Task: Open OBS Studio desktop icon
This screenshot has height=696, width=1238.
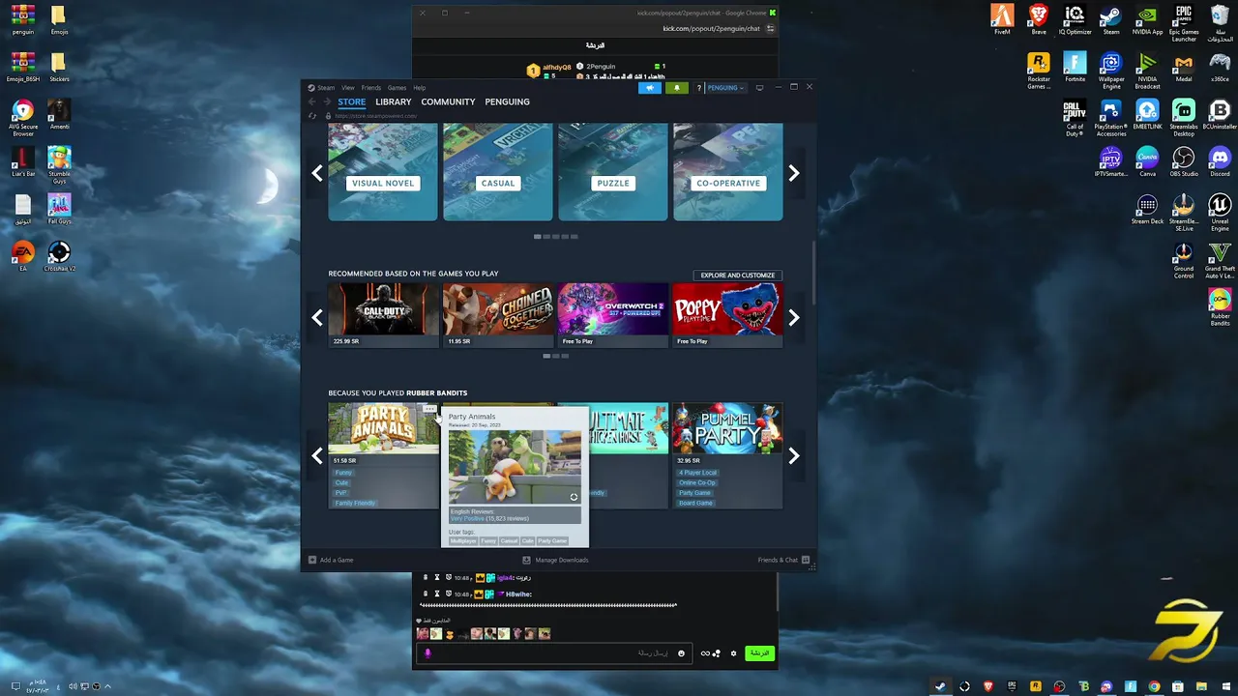Action: tap(1184, 162)
